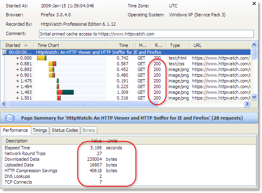
Task: Click the Description column header
Action: pos(43,141)
